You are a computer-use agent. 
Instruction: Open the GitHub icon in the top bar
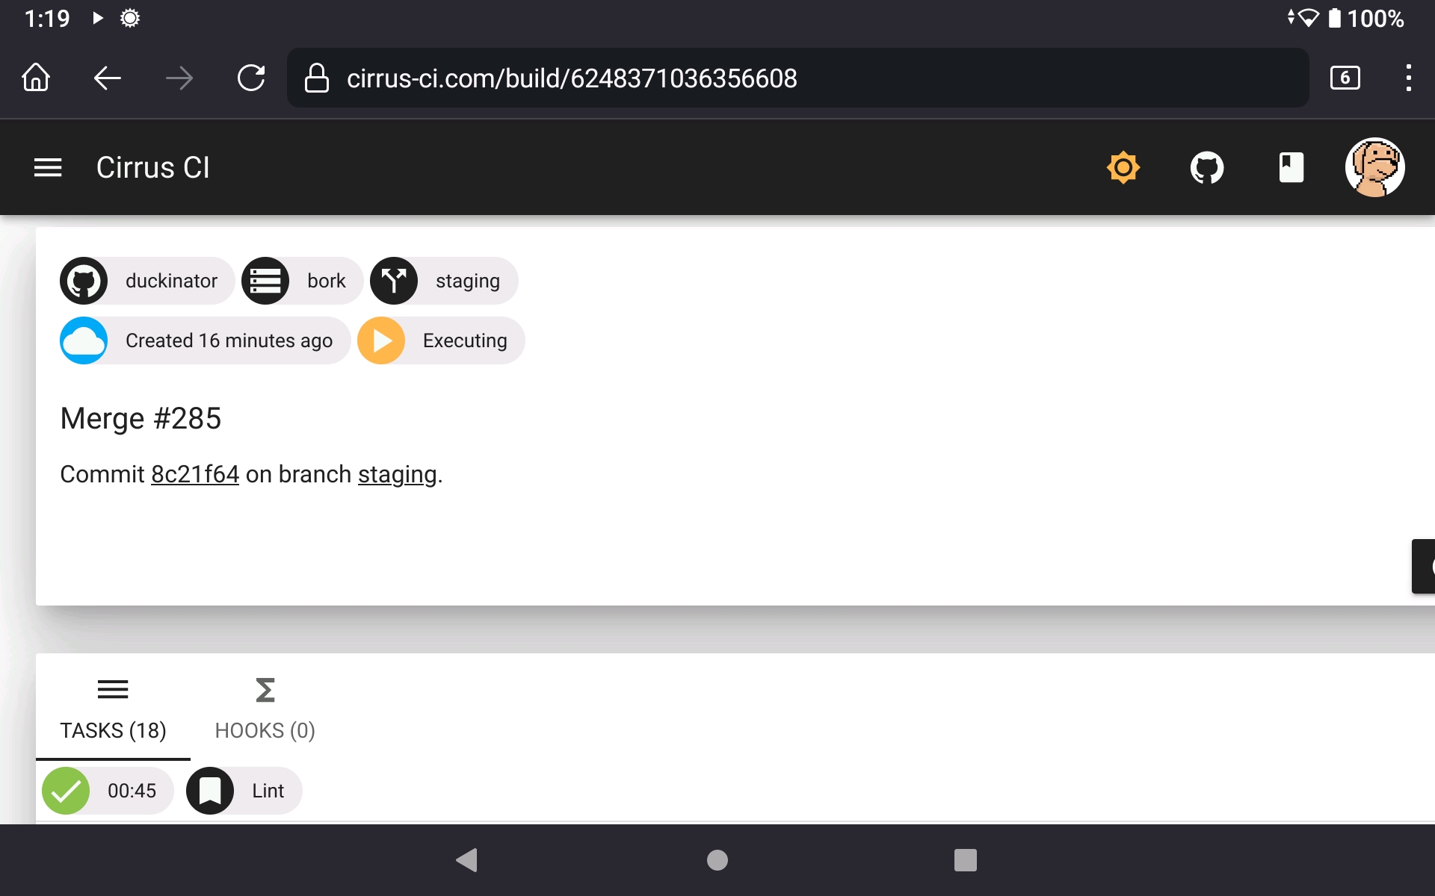coord(1207,167)
